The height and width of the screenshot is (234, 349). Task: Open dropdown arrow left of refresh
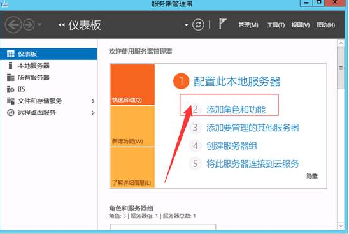[x=187, y=25]
